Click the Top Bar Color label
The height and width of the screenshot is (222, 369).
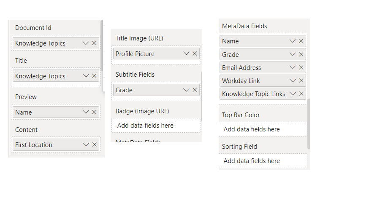point(241,115)
